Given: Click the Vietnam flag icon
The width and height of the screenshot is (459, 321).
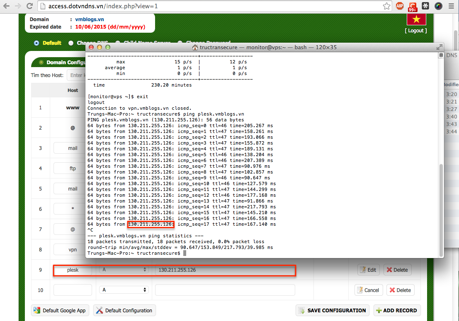Looking at the screenshot, I should click(x=416, y=19).
